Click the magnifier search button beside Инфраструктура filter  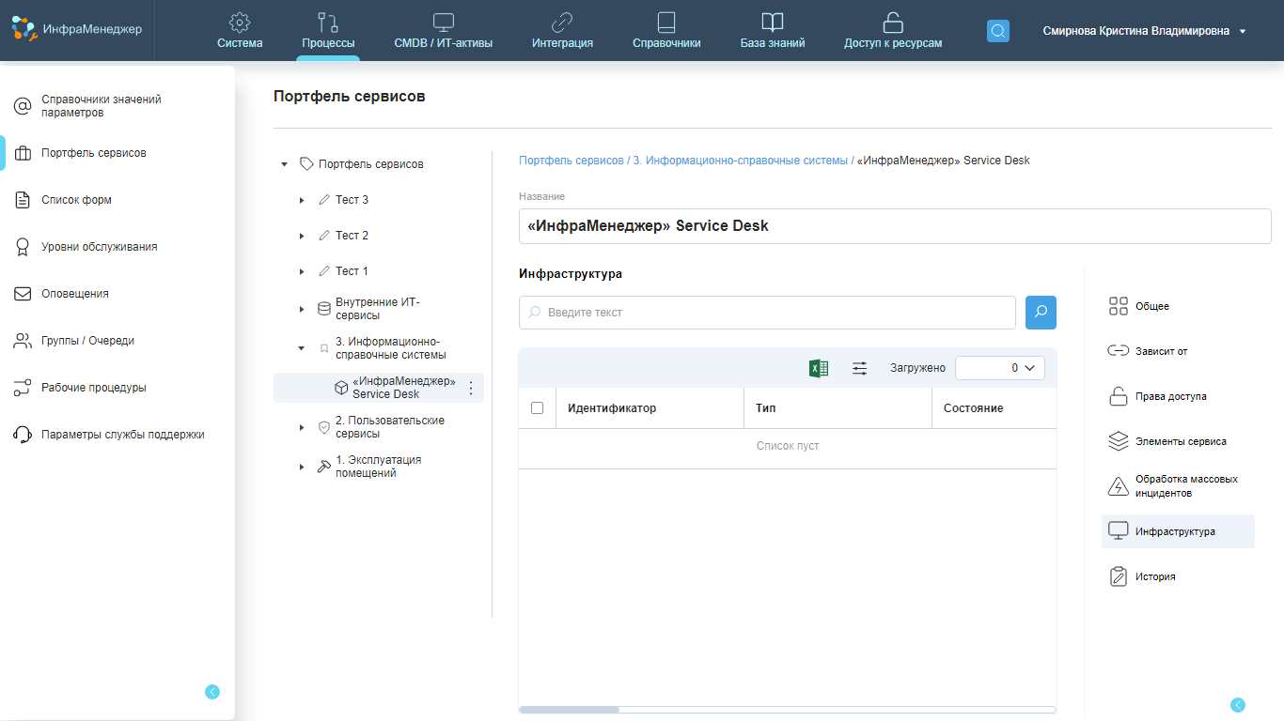(1041, 313)
